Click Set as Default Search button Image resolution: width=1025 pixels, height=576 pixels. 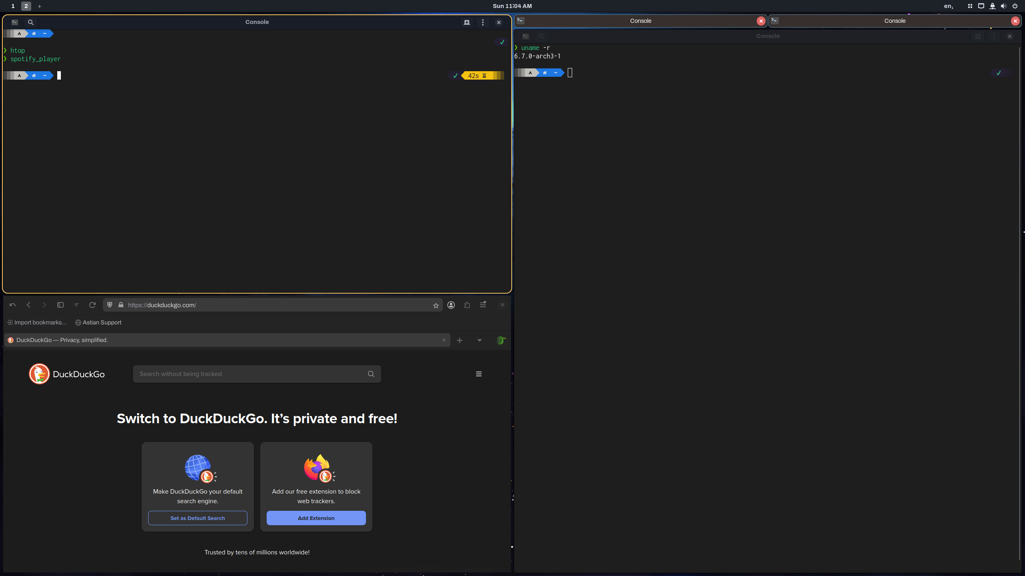click(198, 518)
